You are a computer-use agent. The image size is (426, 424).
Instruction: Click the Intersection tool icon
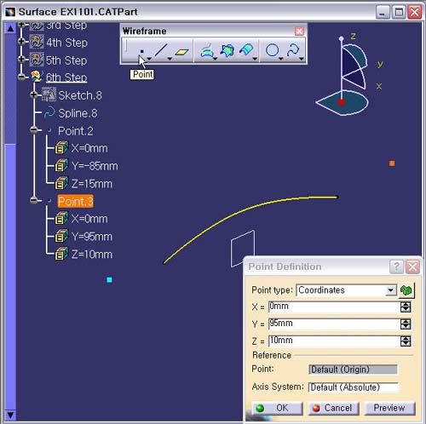(x=227, y=50)
